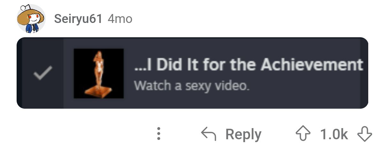Click the "Watch a sexy video." description
389x145 pixels.
191,86
